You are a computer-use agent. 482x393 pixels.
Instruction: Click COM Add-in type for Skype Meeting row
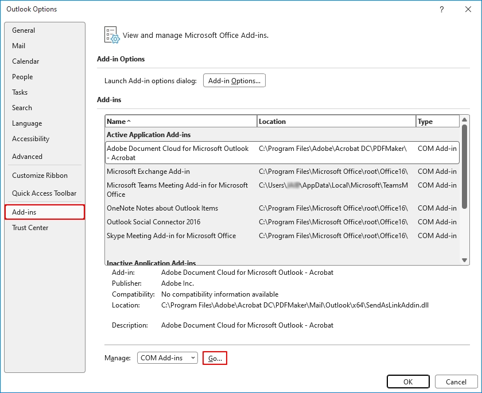[x=437, y=236]
